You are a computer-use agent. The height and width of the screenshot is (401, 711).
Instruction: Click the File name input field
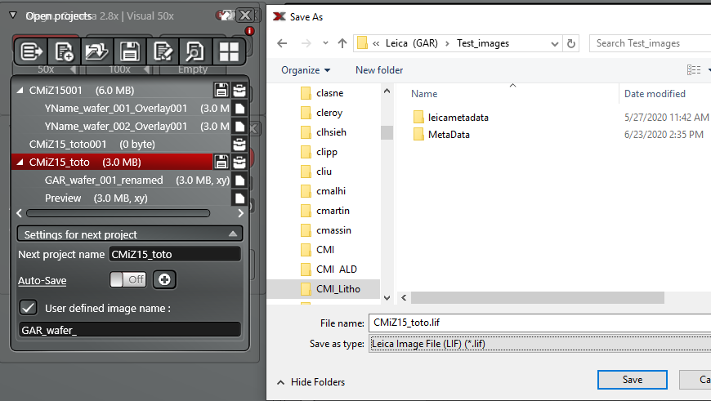point(539,323)
